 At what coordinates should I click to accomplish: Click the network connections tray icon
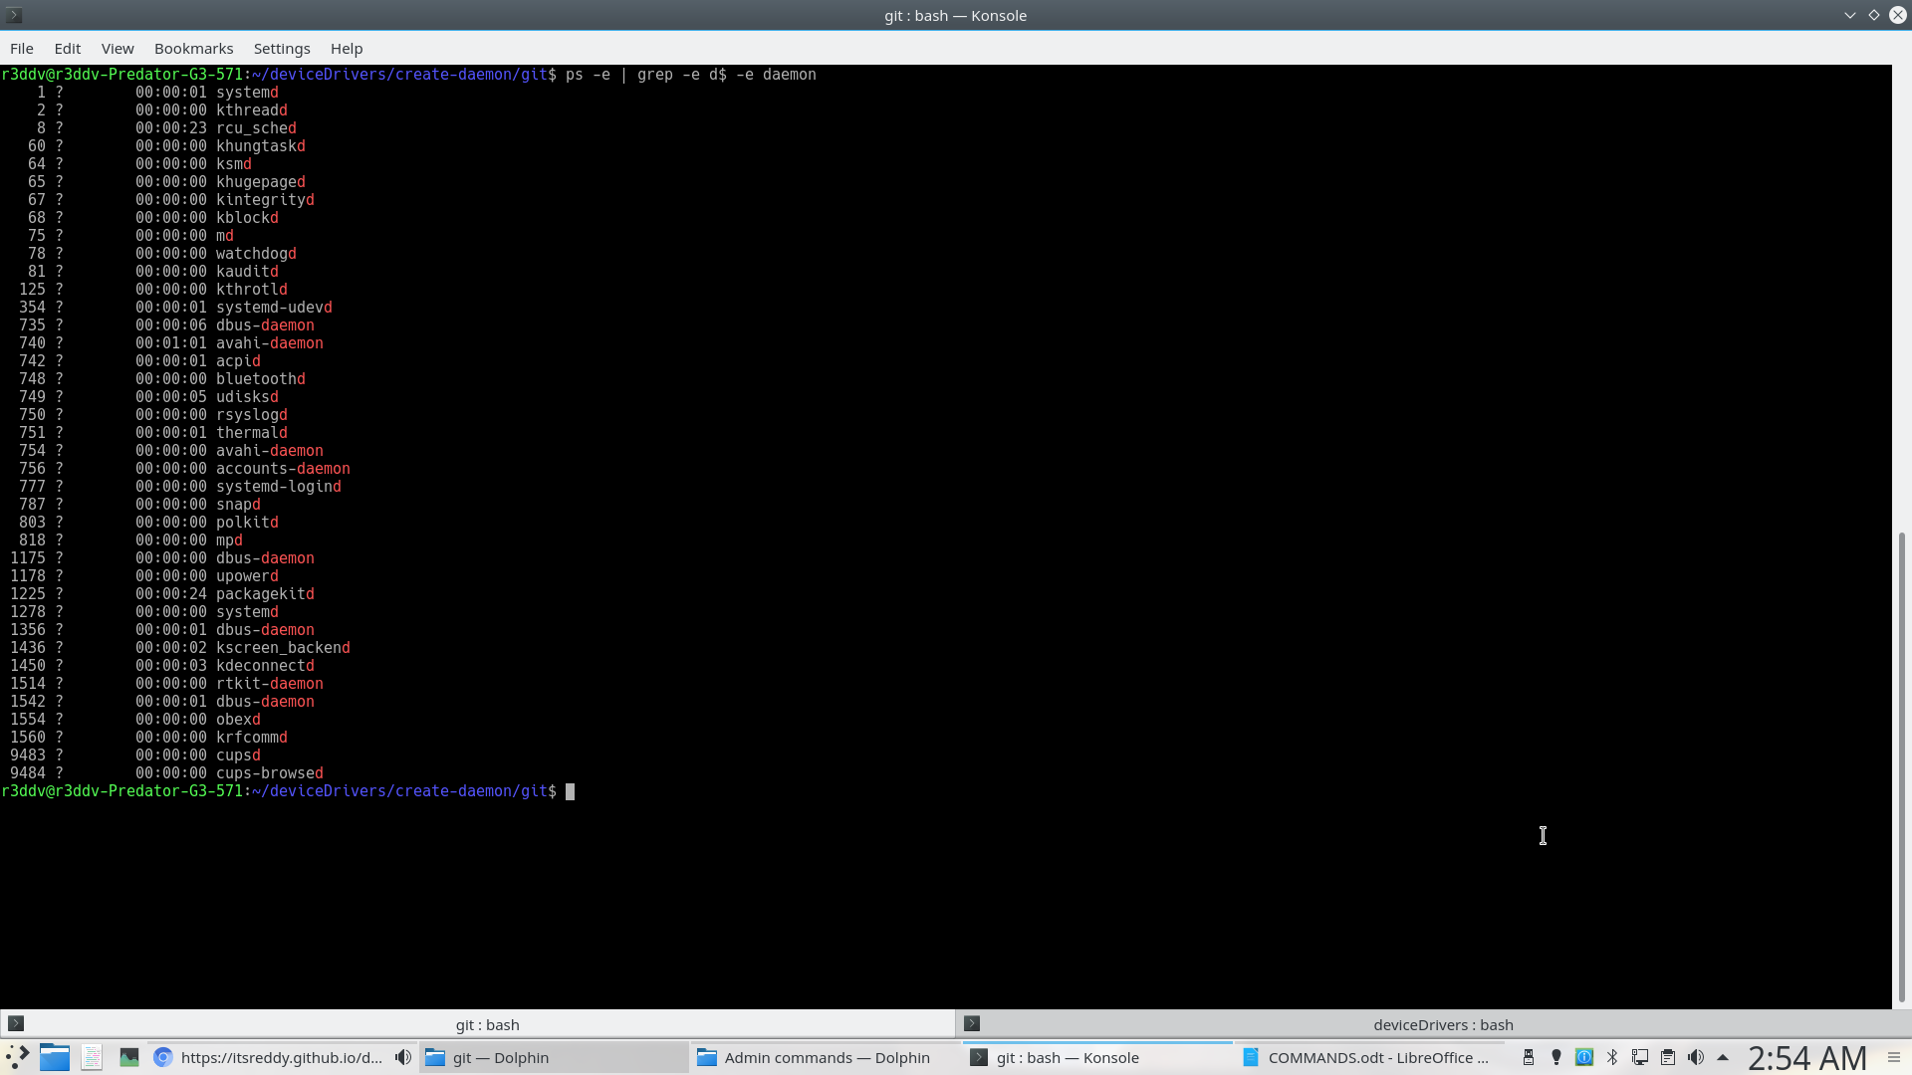tap(1640, 1058)
